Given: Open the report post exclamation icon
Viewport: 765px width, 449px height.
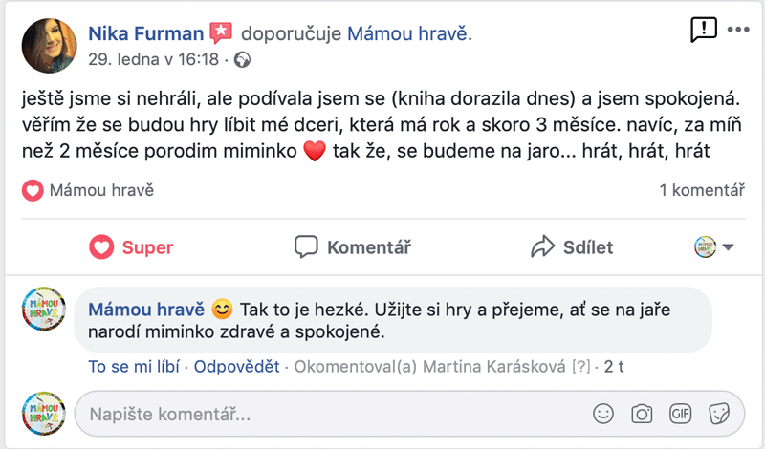Looking at the screenshot, I should coord(704,30).
